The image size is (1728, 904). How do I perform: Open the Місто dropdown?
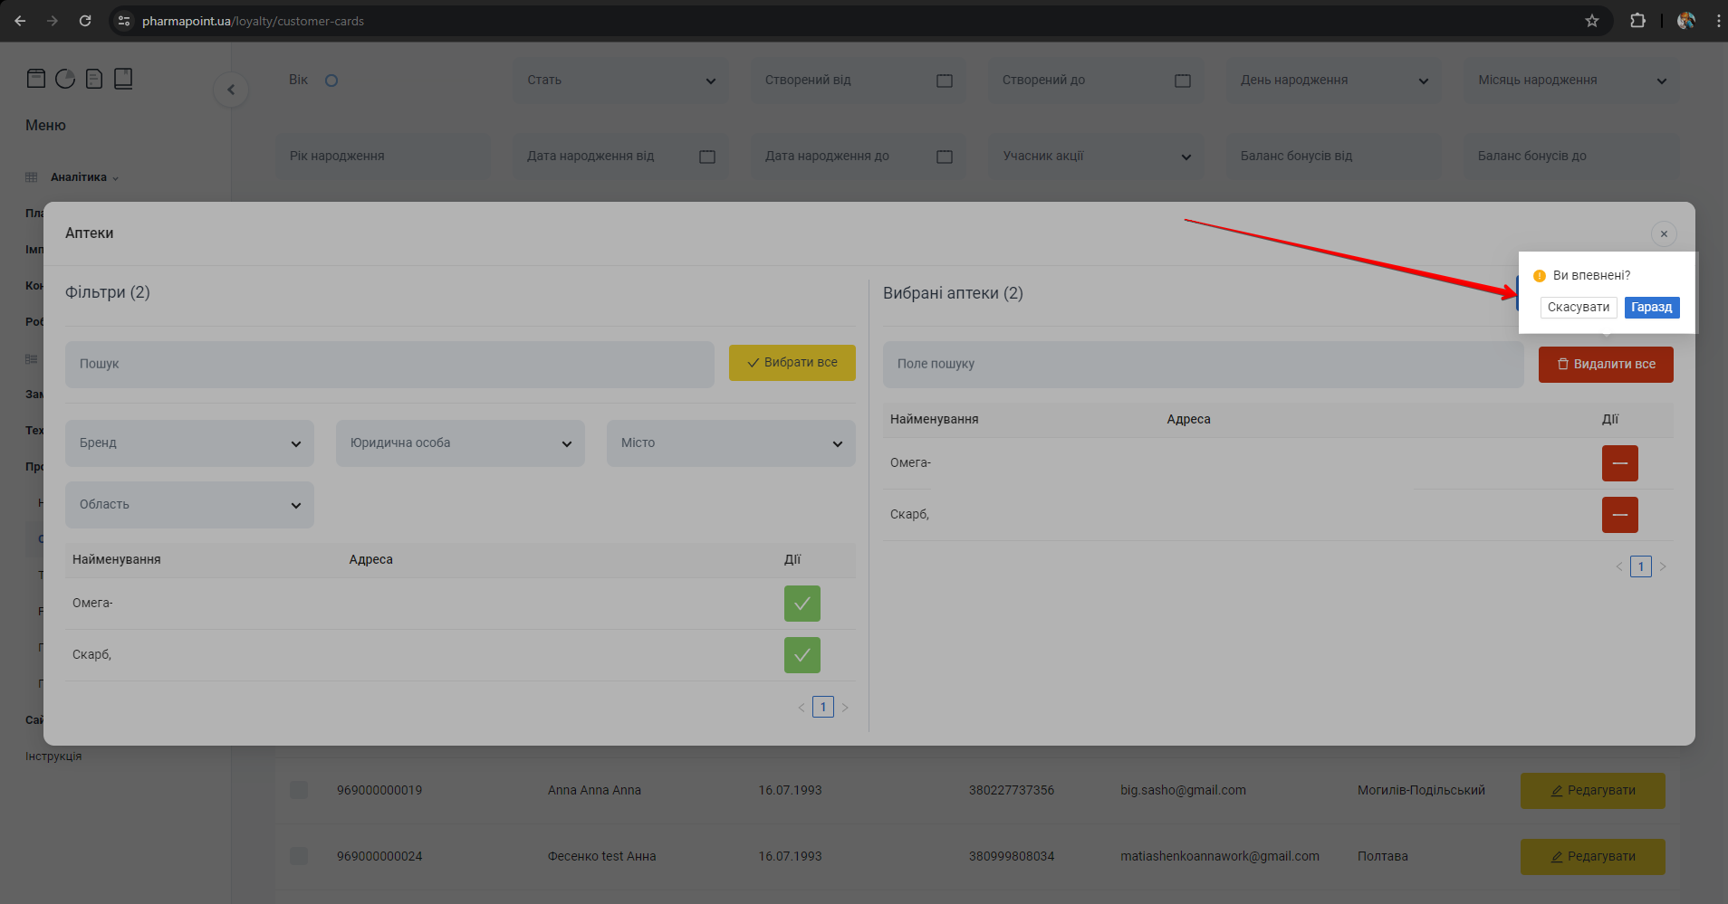click(x=730, y=443)
